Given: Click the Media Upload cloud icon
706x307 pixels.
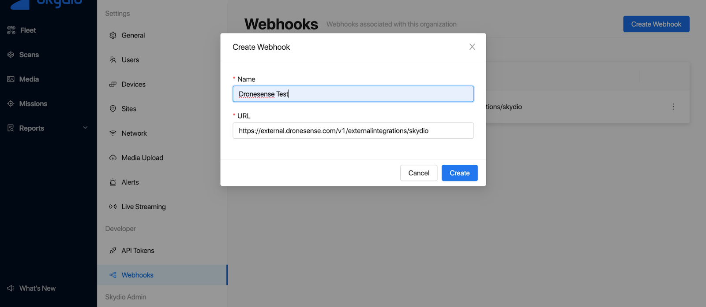Looking at the screenshot, I should 113,158.
